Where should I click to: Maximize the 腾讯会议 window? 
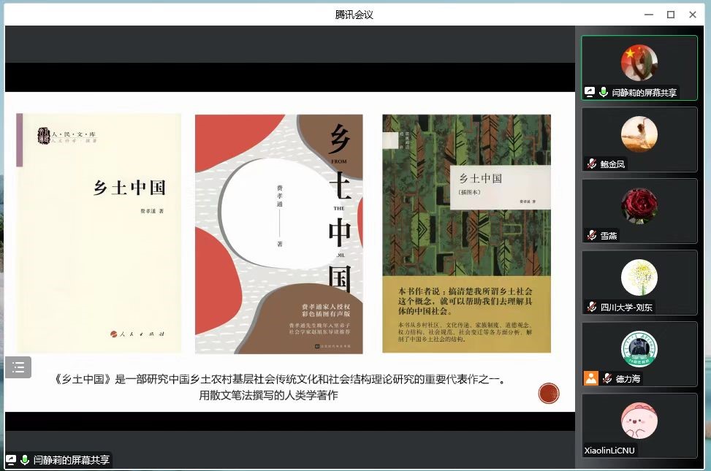(x=670, y=15)
